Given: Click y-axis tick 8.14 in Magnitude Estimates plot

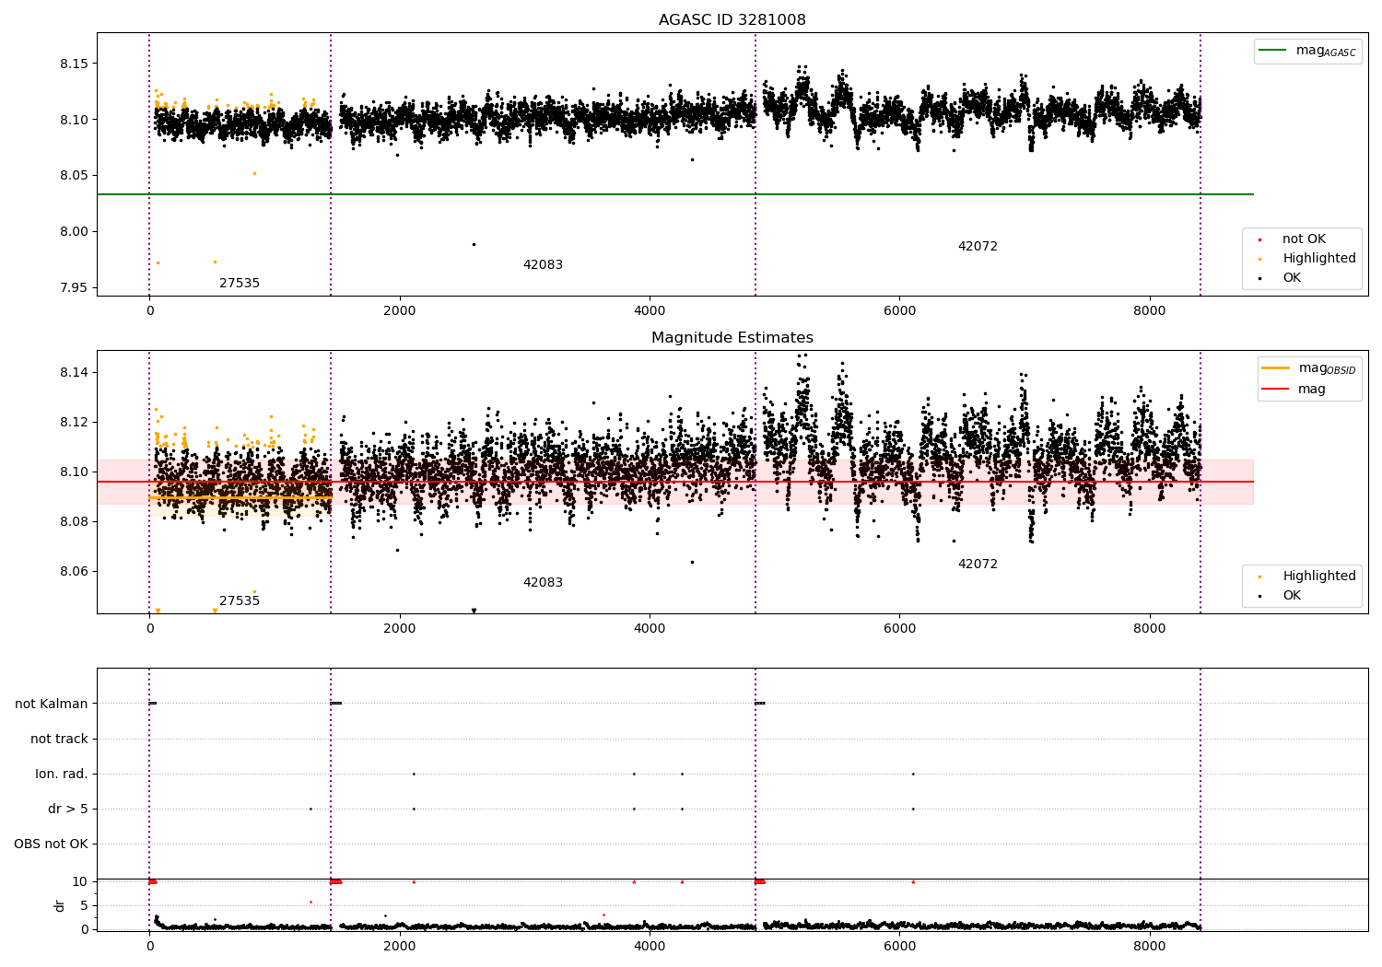Looking at the screenshot, I should [73, 373].
